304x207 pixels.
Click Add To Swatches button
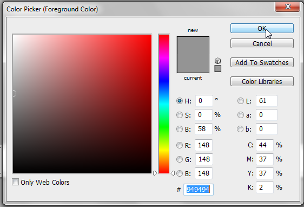[x=262, y=62]
